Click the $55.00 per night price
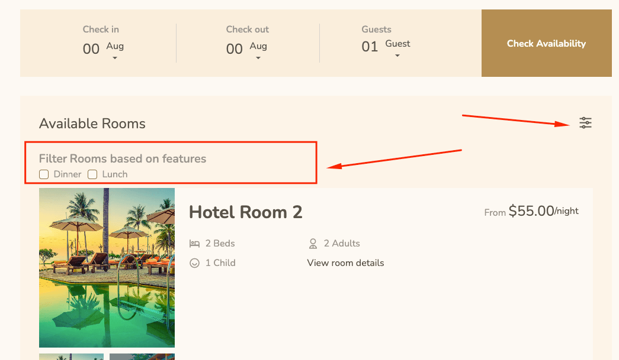The image size is (619, 360). pos(531,211)
